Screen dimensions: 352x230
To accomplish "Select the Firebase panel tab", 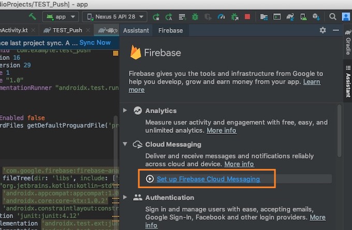I will point(170,30).
